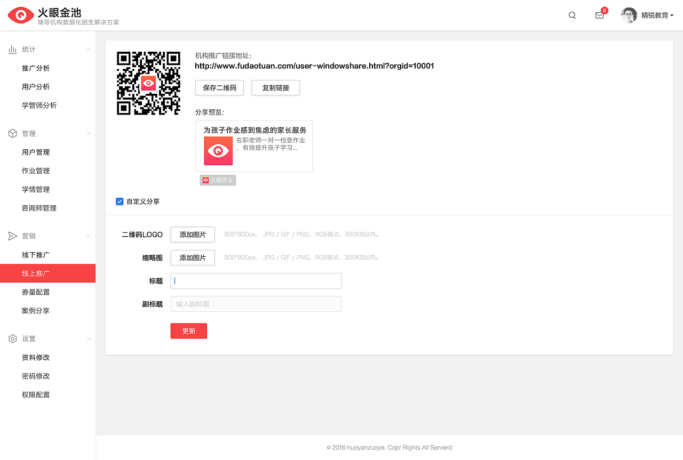Open search with the magnifier icon
This screenshot has height=460, width=683.
click(572, 15)
